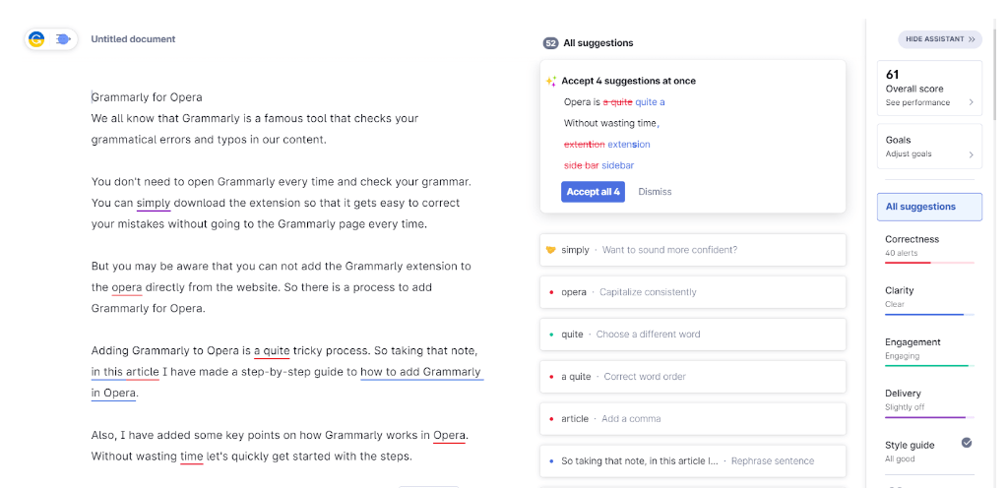Click the 52 suggestions count badge
This screenshot has width=1007, height=488.
pos(550,43)
